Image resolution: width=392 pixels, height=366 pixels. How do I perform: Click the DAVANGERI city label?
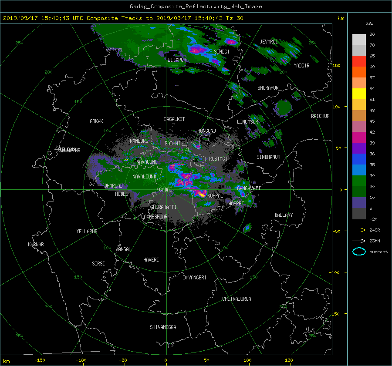(195, 278)
